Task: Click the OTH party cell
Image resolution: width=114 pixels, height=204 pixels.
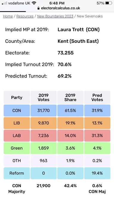Action: (x=17, y=161)
